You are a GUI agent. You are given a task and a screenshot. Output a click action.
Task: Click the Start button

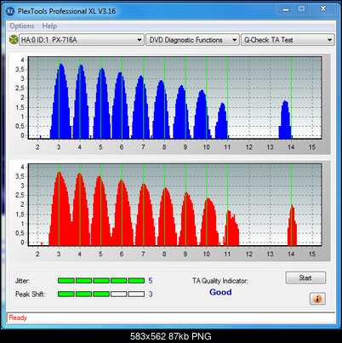[305, 277]
